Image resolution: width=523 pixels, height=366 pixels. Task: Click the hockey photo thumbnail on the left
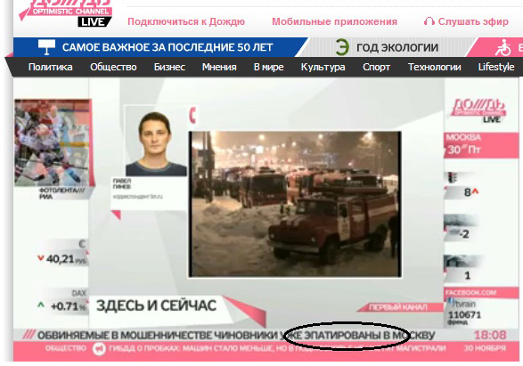coord(53,142)
